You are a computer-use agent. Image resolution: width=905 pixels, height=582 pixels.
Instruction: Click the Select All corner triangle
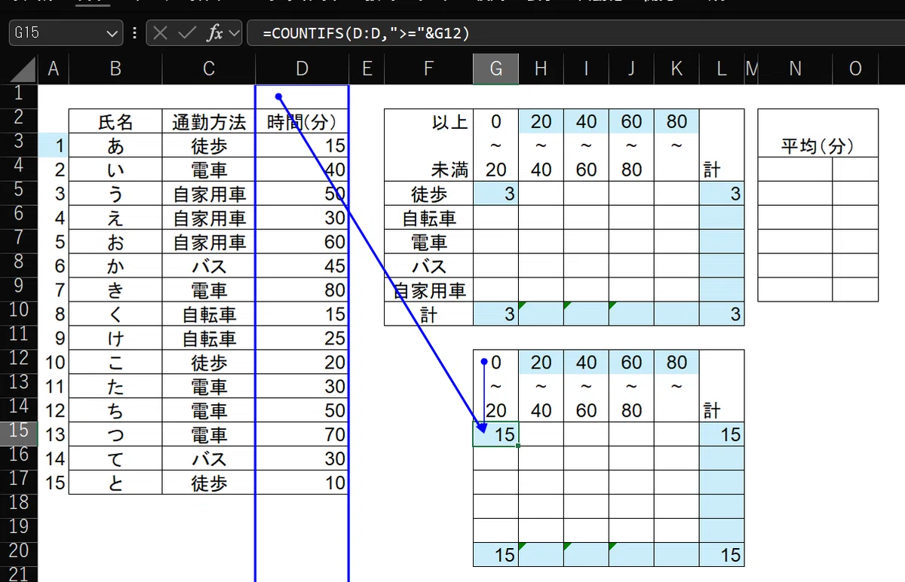click(x=24, y=69)
